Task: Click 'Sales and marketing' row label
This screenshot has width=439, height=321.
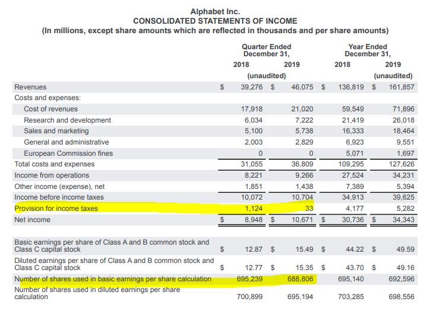Action: coord(56,131)
